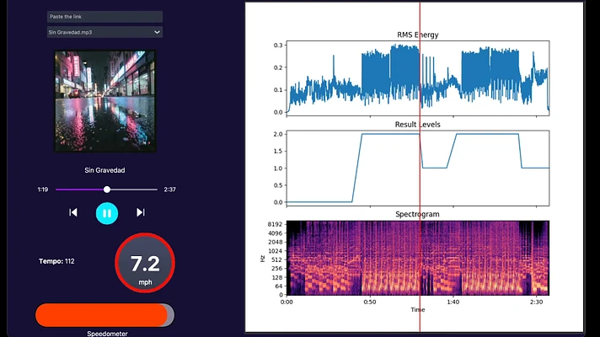This screenshot has height=337, width=600.
Task: Click the playback progress slider knob
Action: 107,190
